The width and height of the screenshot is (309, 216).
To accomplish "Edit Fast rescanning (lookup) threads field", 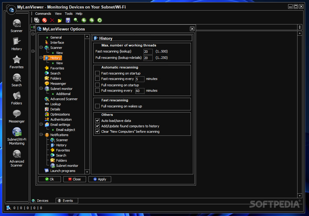I will (x=148, y=52).
